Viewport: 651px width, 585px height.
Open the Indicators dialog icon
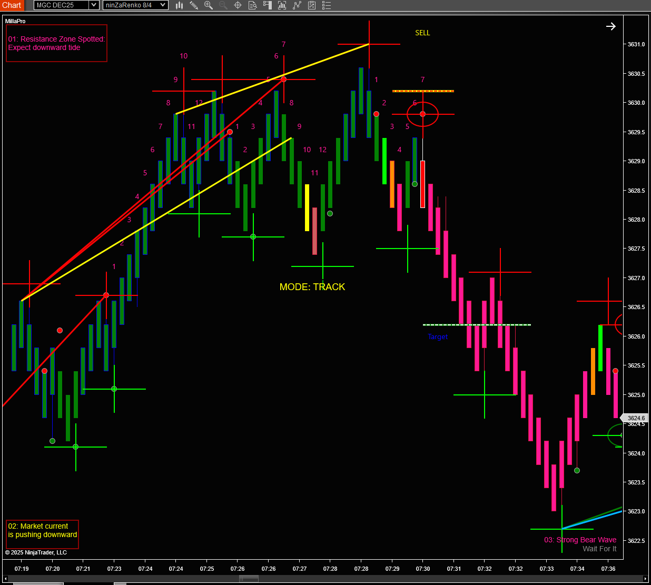coord(282,5)
